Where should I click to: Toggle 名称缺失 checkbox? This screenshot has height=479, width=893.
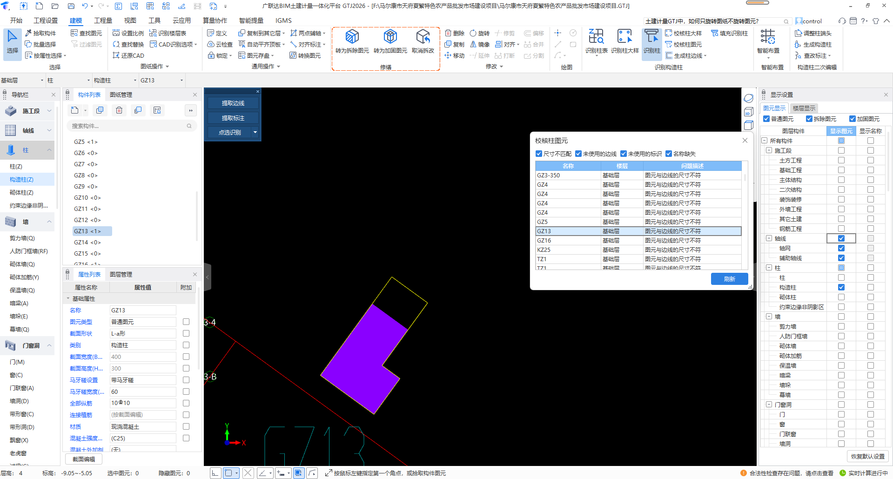pyautogui.click(x=669, y=154)
